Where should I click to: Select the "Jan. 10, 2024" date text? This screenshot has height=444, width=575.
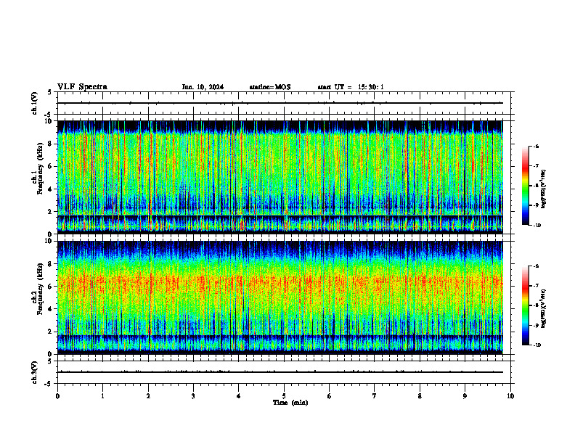click(203, 87)
